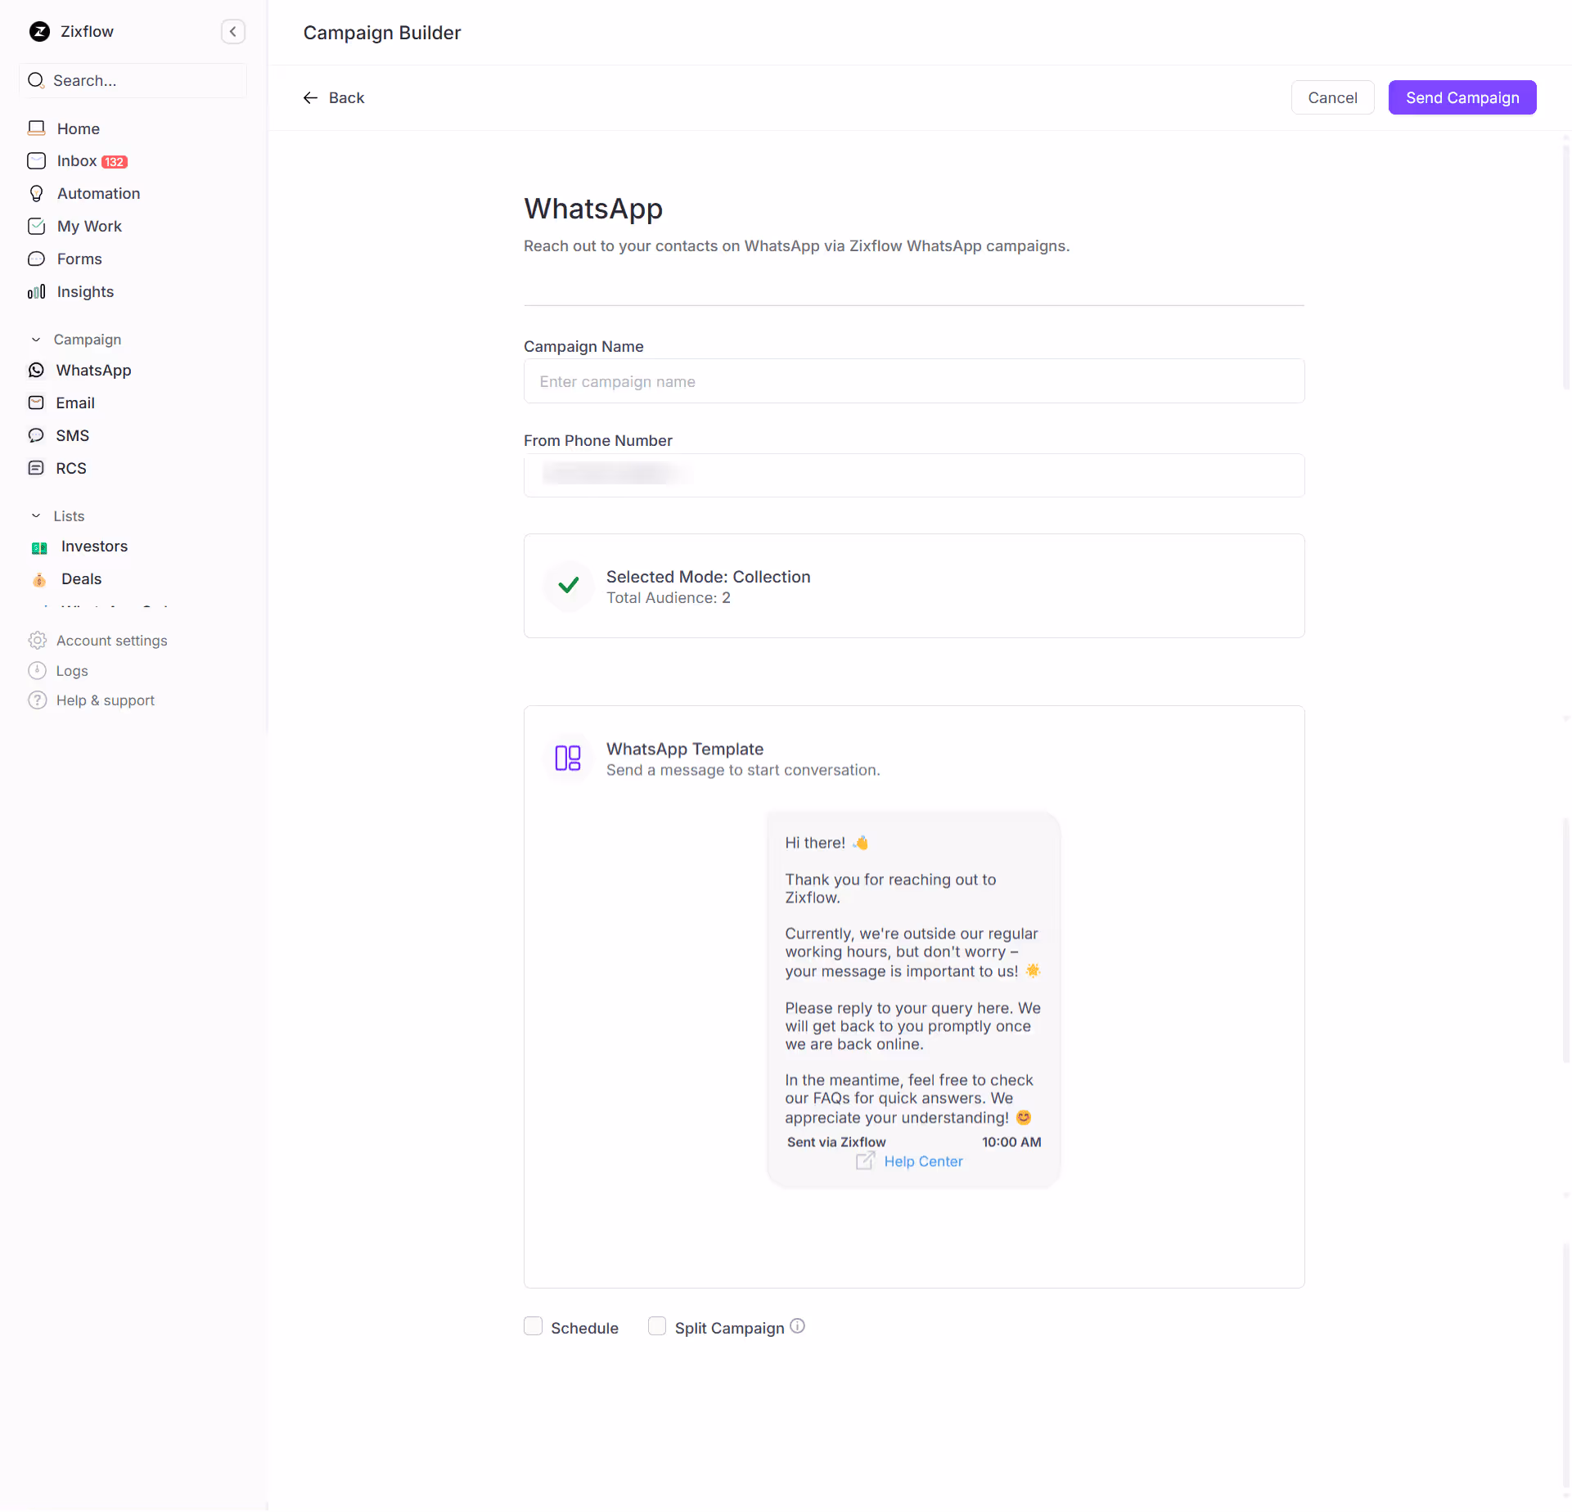1572x1512 pixels.
Task: Select the SMS chat bubble icon
Action: [x=36, y=435]
